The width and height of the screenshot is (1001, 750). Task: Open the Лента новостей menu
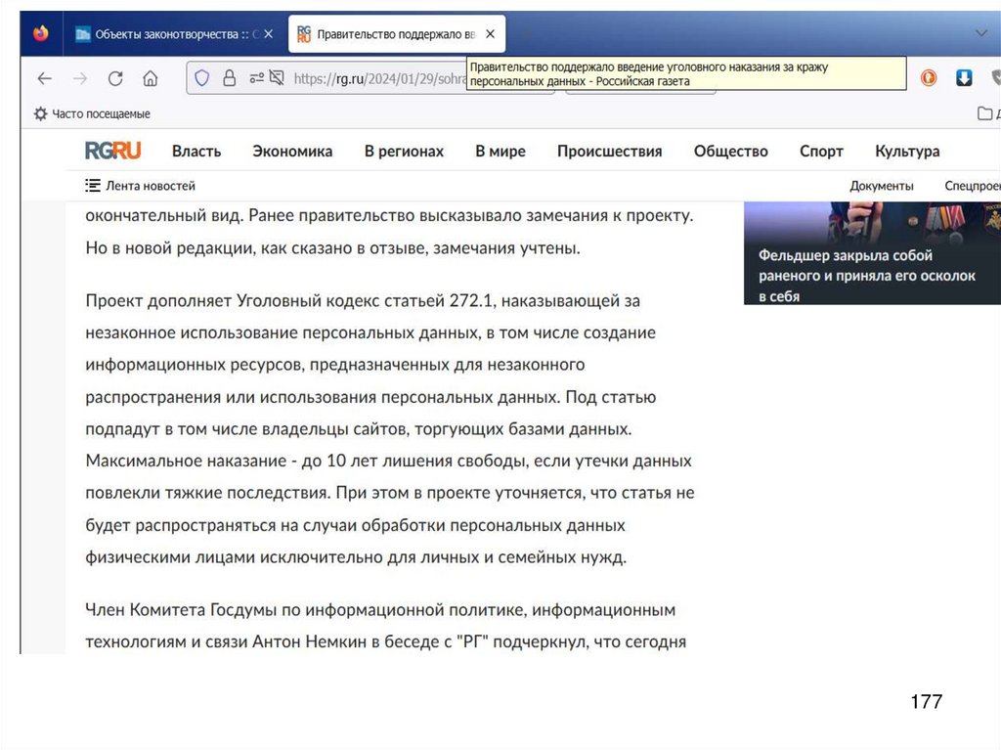(x=141, y=185)
